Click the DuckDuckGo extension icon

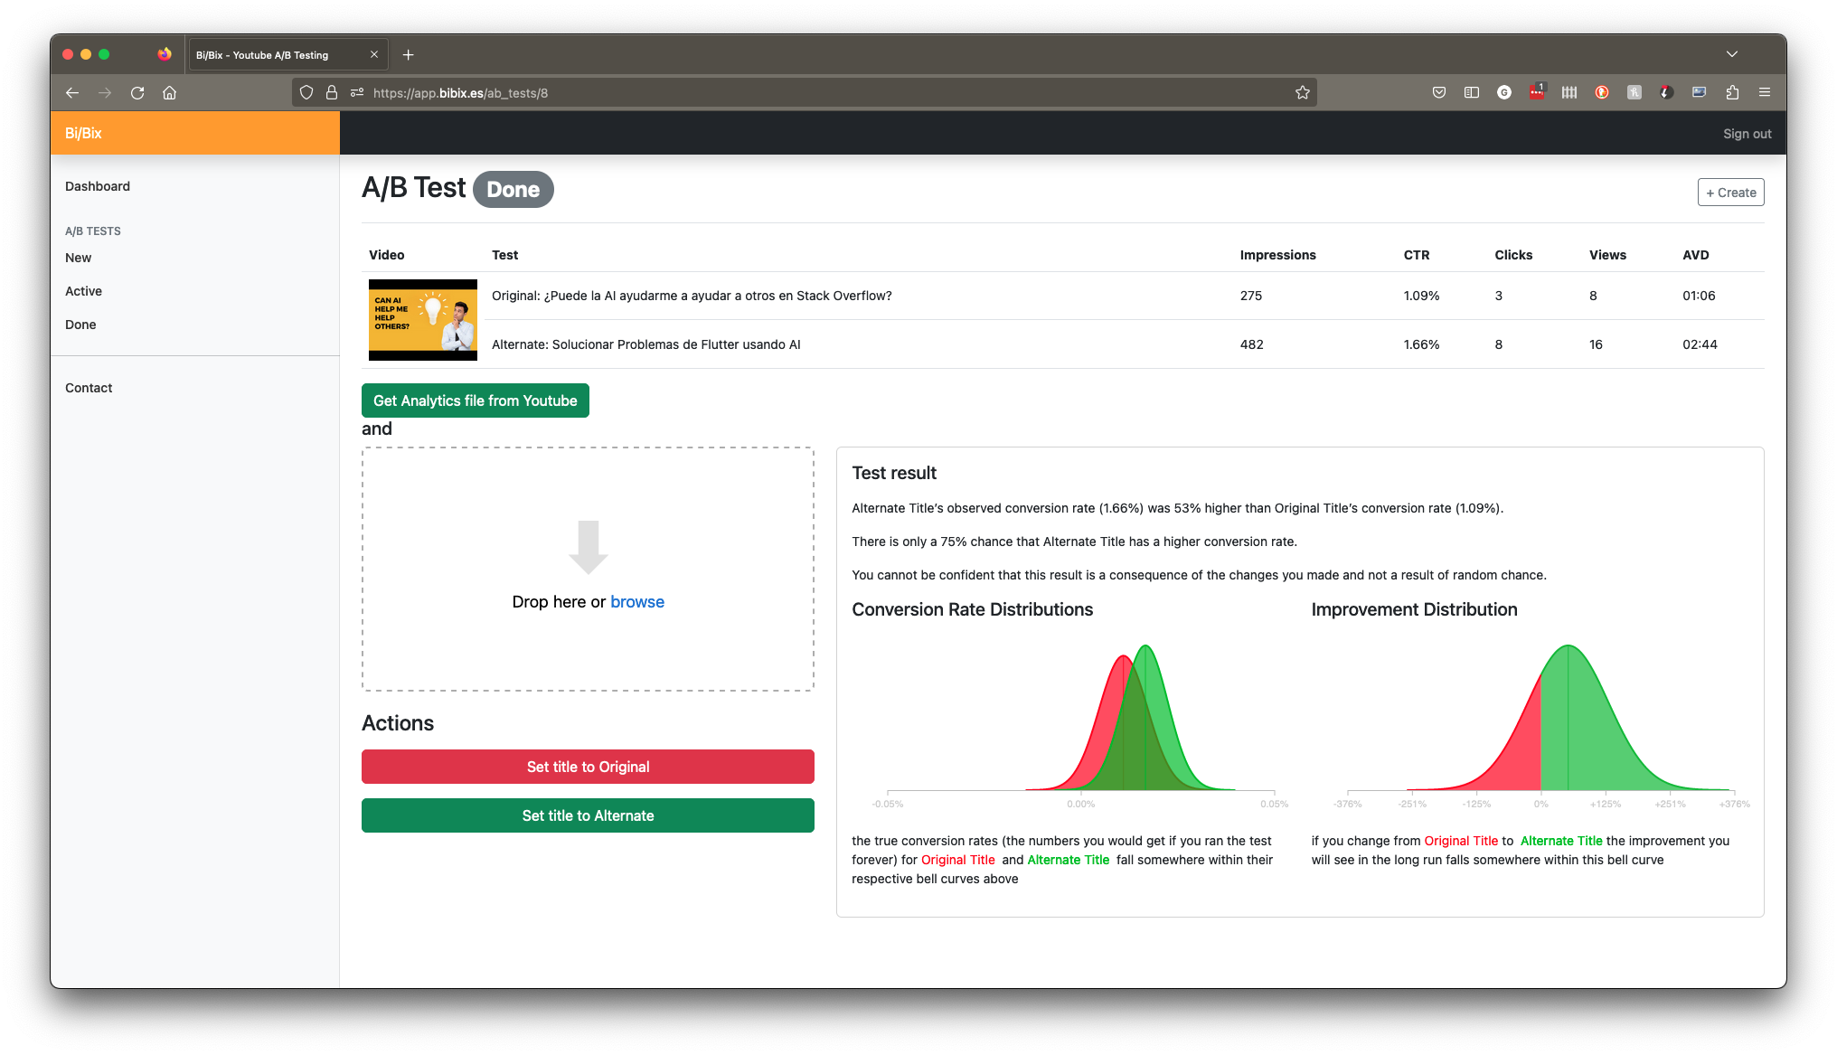click(x=1602, y=92)
